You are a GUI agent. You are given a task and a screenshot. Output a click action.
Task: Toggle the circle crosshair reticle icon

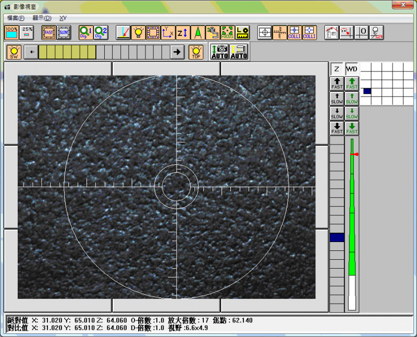[265, 33]
